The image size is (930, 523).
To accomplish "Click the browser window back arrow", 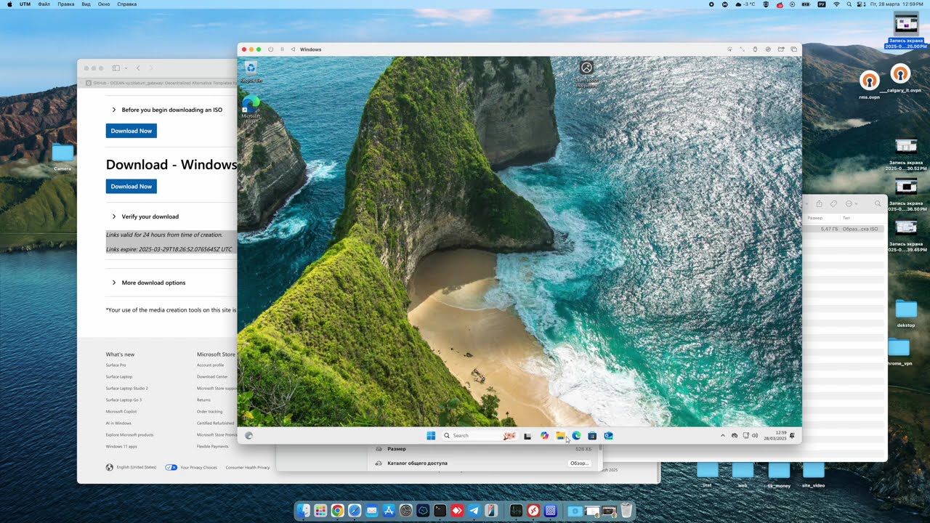I will click(138, 68).
